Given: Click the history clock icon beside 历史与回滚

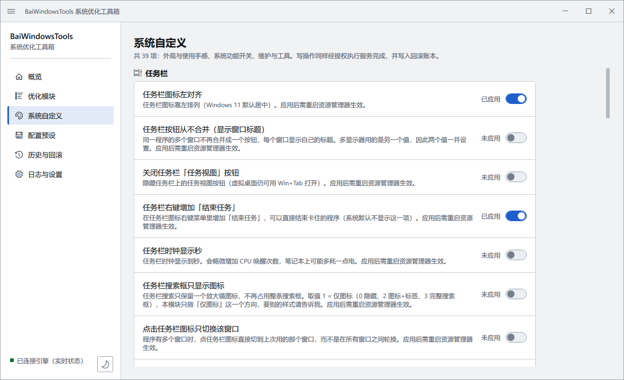Looking at the screenshot, I should coord(19,155).
